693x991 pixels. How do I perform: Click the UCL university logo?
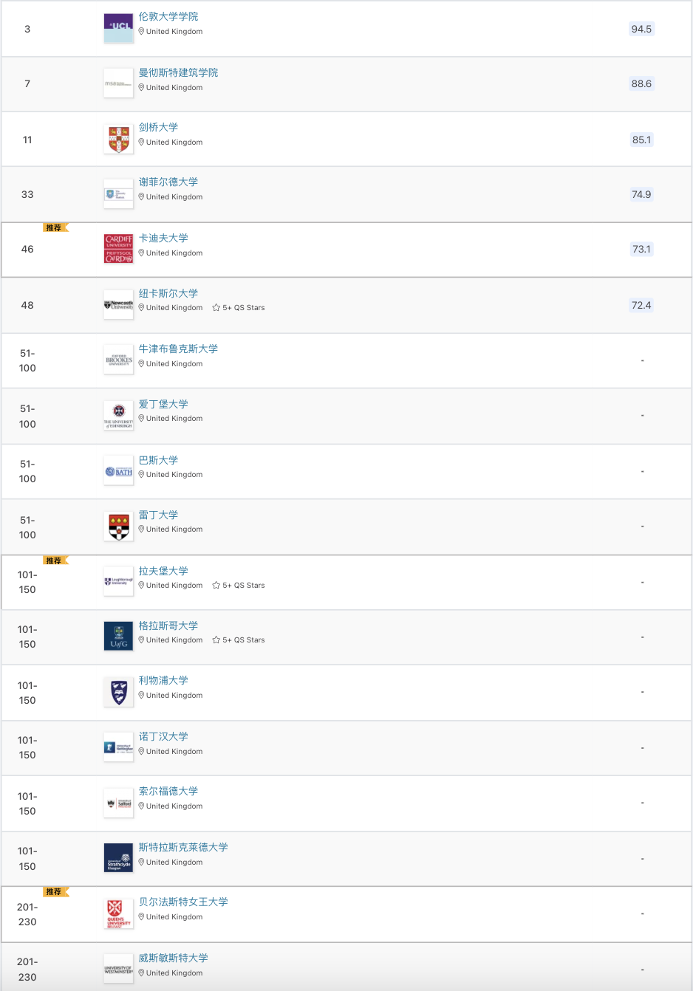(x=118, y=28)
